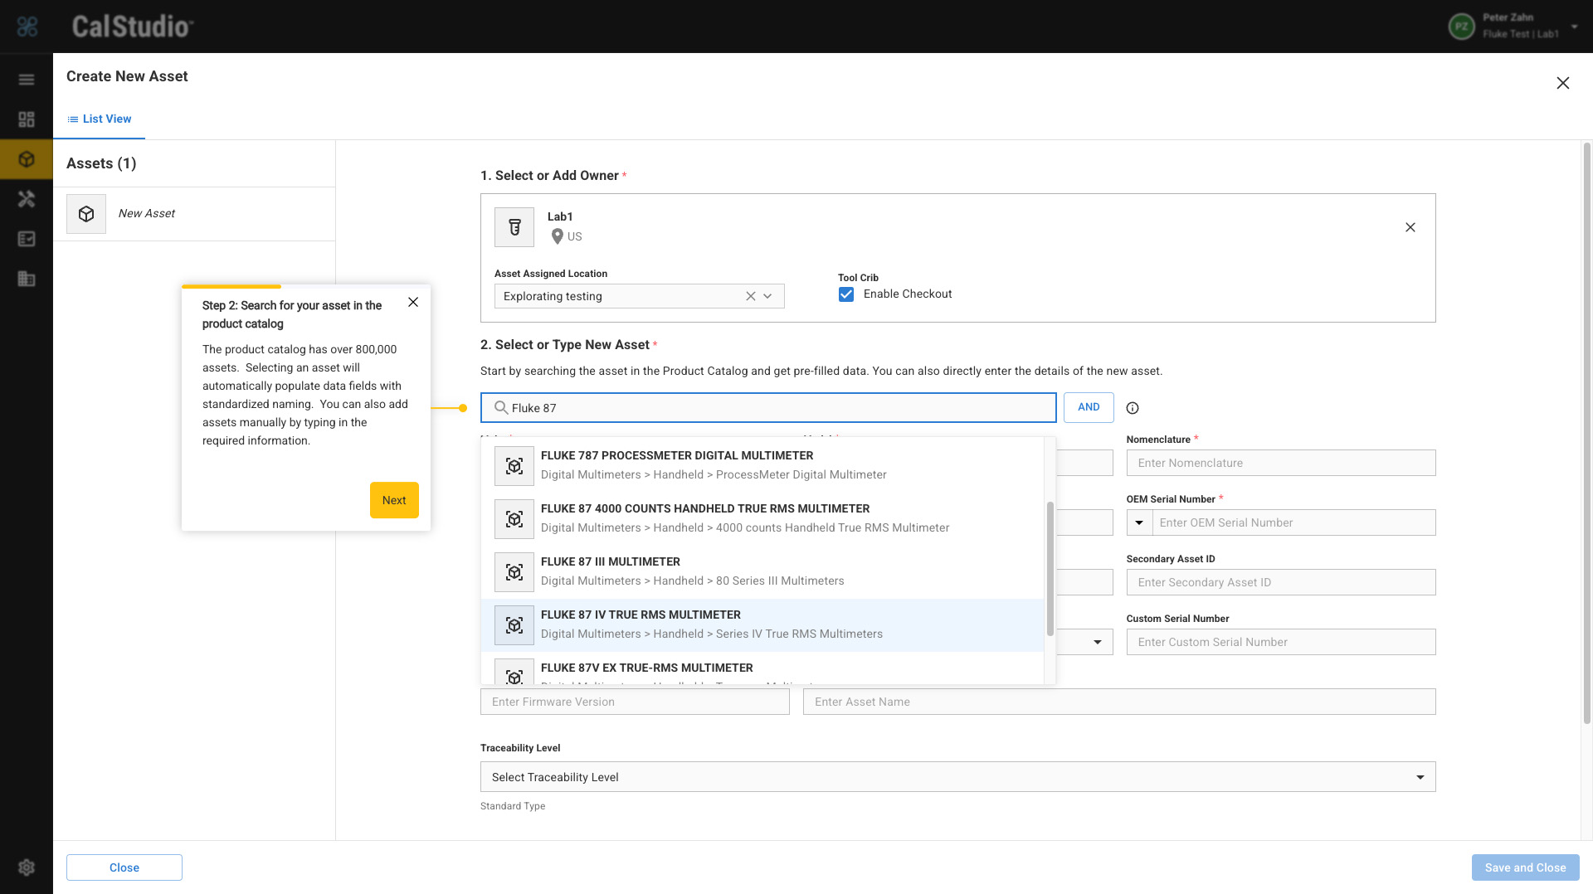The height and width of the screenshot is (894, 1593).
Task: Click the Next button in tutorial
Action: [394, 500]
